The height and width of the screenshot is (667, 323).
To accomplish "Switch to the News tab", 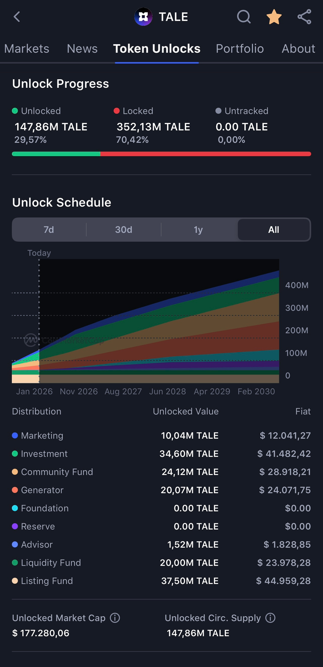I will coord(82,49).
